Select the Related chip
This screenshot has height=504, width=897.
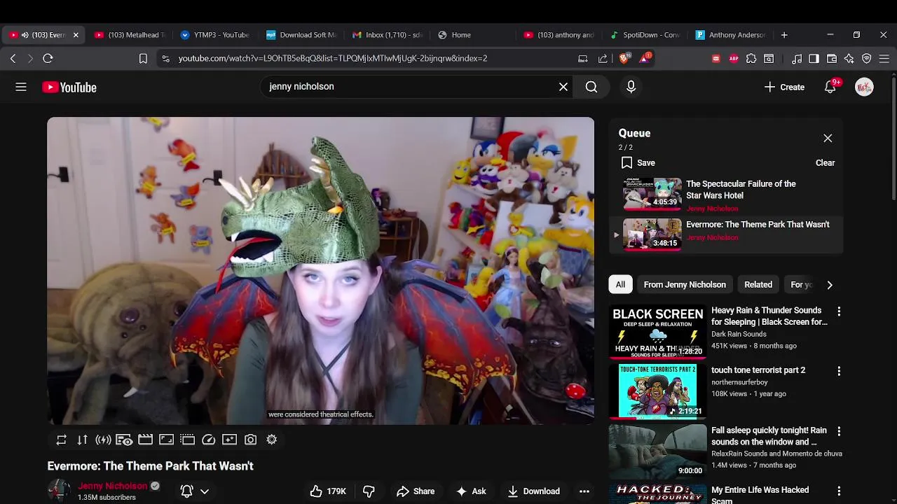click(x=758, y=285)
